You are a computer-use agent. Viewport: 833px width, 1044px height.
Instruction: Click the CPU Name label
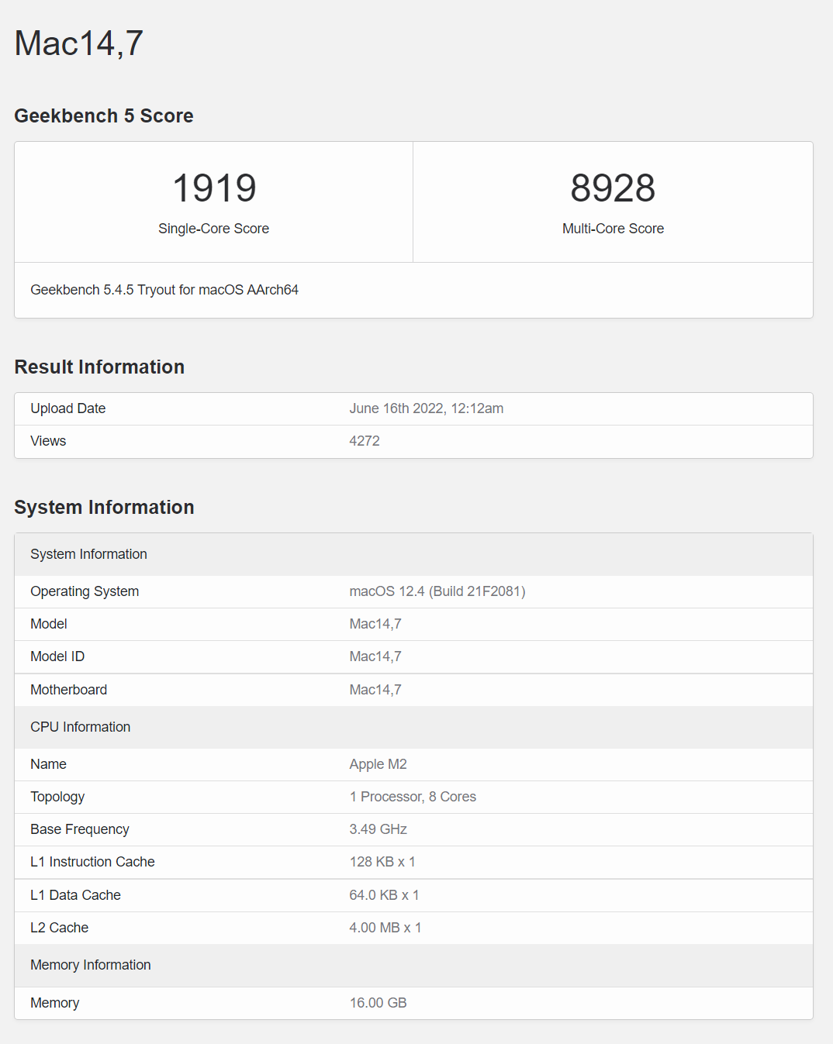pos(48,764)
